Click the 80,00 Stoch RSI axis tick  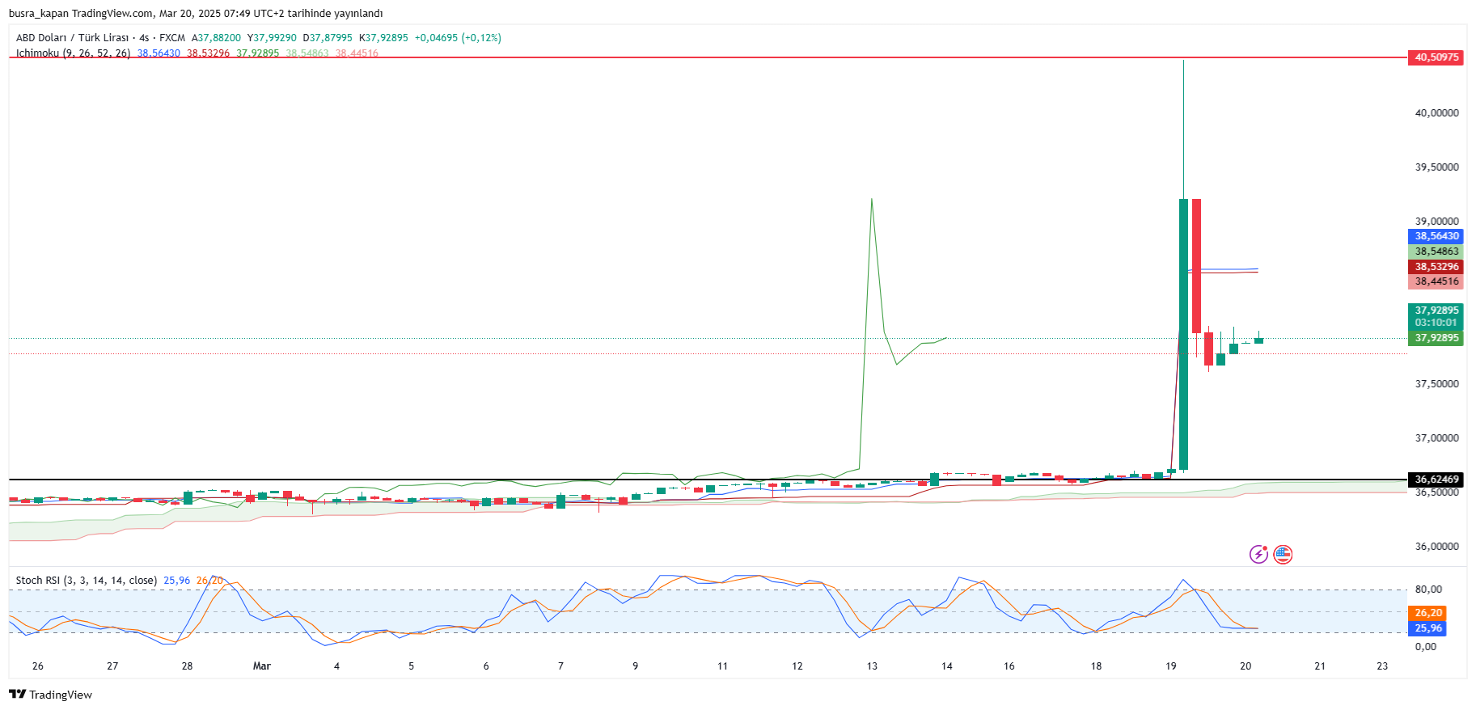(x=1427, y=590)
